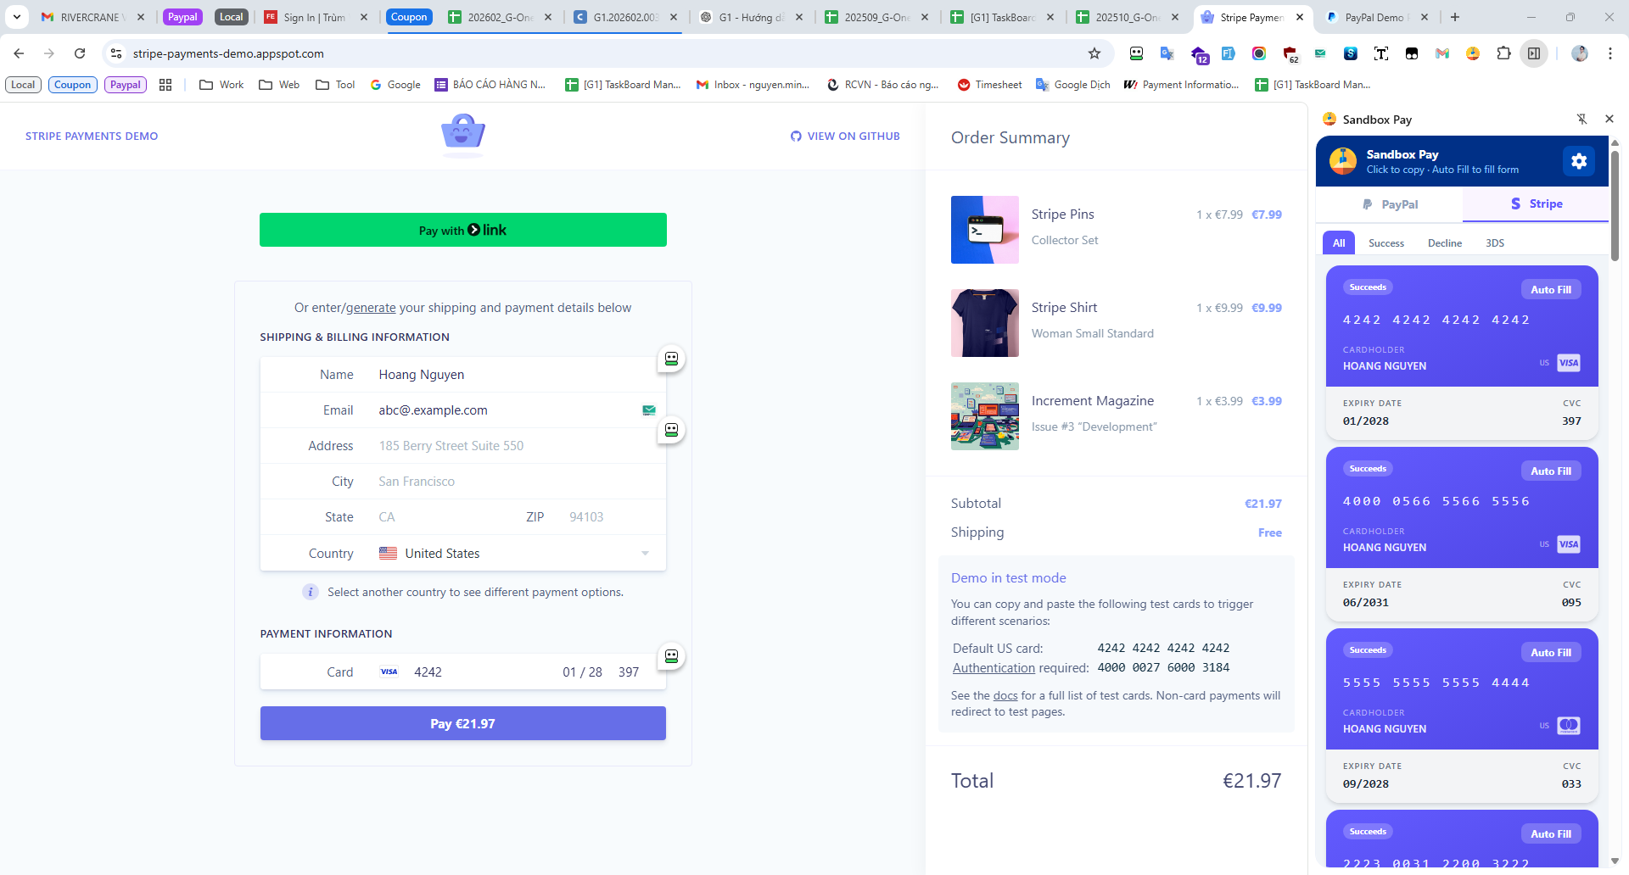1629x875 pixels.
Task: Click the screenshot lens extension icon
Action: coord(1259,53)
